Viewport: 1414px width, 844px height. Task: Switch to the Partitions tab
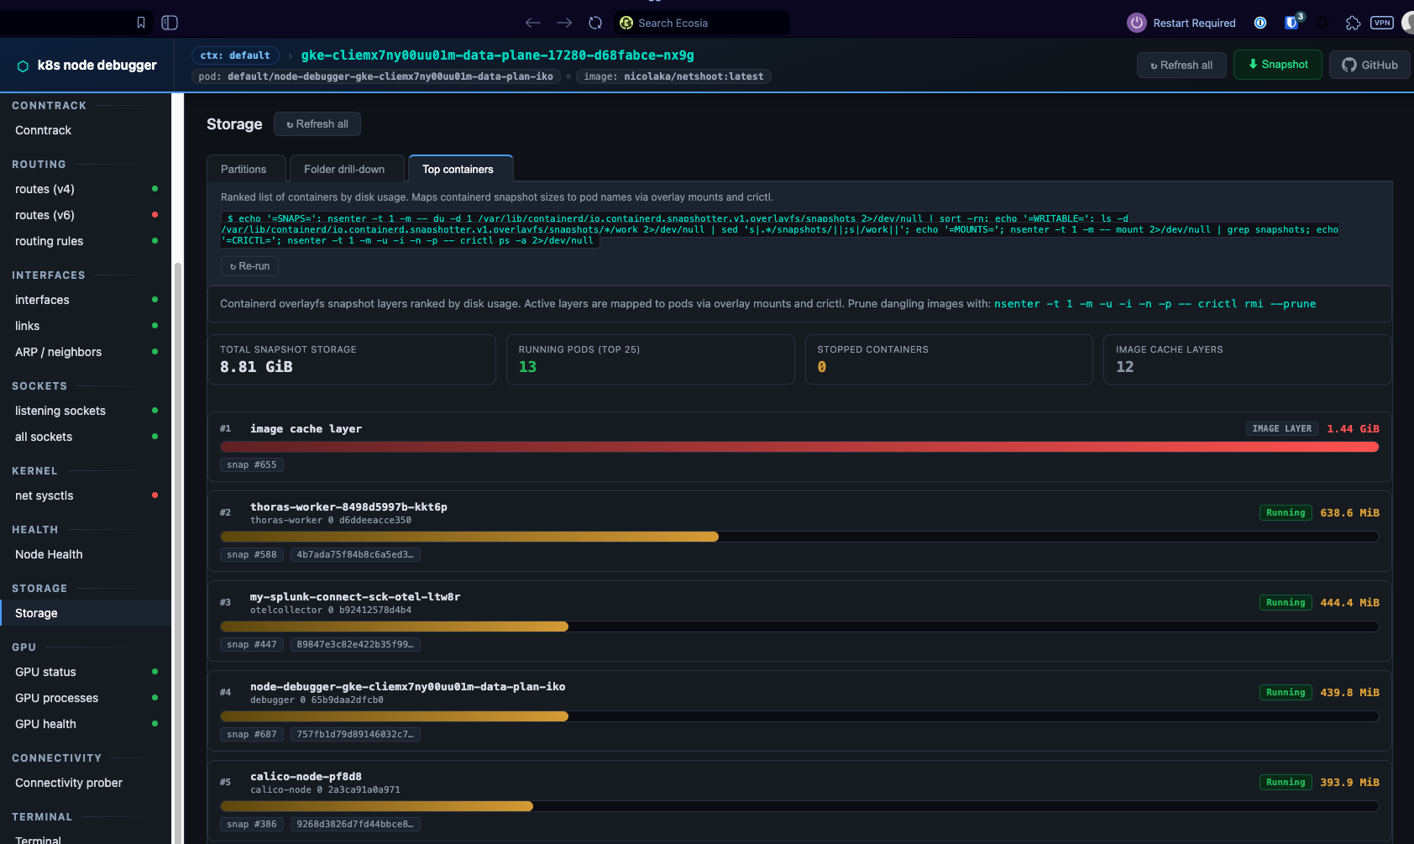coord(244,169)
